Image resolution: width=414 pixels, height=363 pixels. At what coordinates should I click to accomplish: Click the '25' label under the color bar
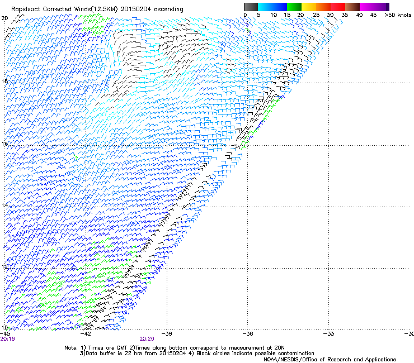coord(316,15)
